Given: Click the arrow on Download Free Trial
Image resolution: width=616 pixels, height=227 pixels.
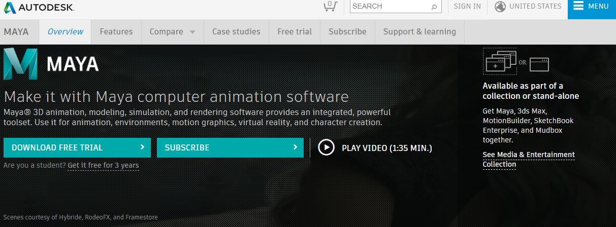Looking at the screenshot, I should coord(142,147).
